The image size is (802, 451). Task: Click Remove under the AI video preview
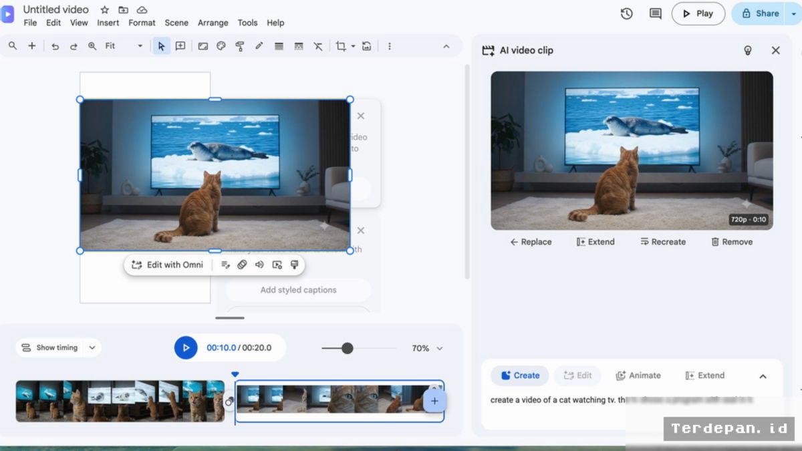[x=732, y=242]
